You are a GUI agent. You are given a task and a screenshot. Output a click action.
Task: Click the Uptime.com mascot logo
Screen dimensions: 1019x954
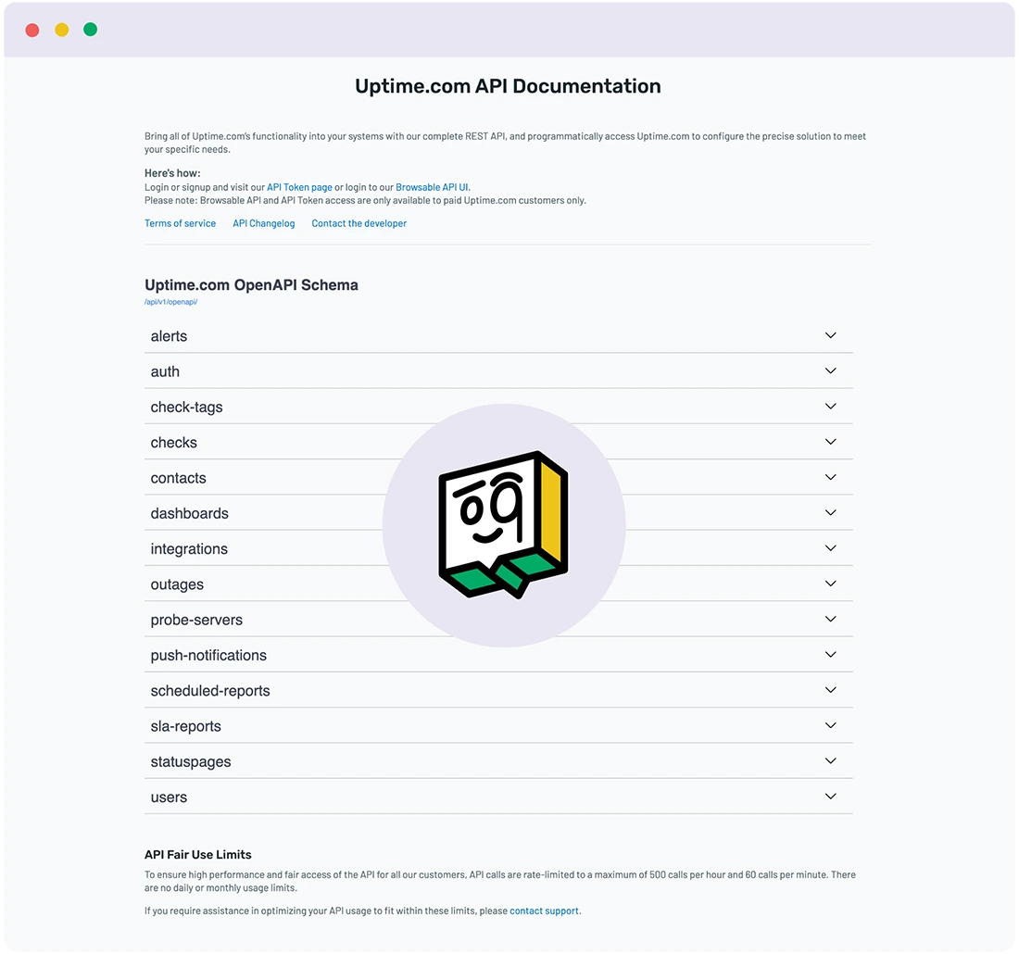504,524
